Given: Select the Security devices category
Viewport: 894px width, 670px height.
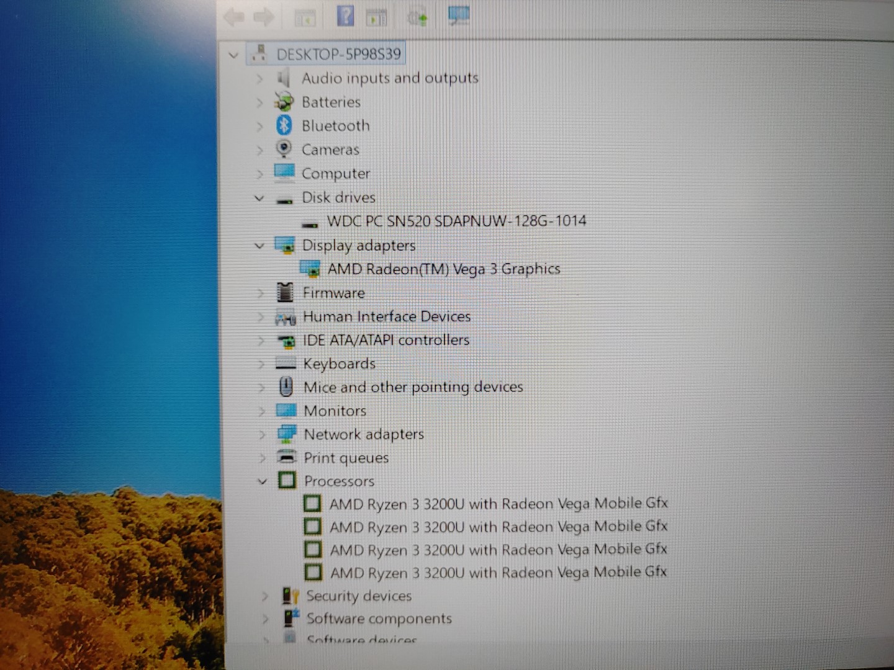Looking at the screenshot, I should point(358,596).
